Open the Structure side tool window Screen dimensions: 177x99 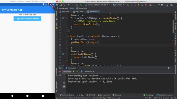point(57,73)
